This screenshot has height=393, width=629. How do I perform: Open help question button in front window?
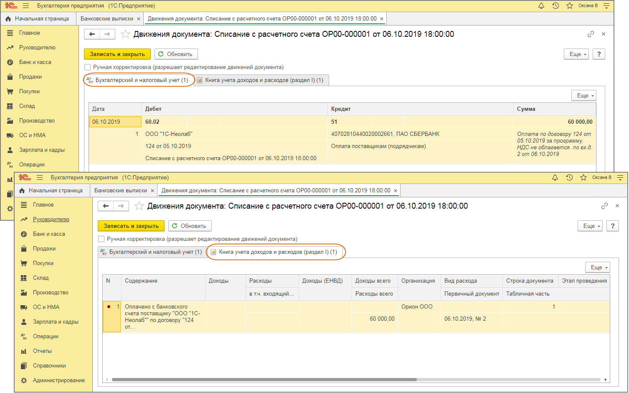click(613, 226)
